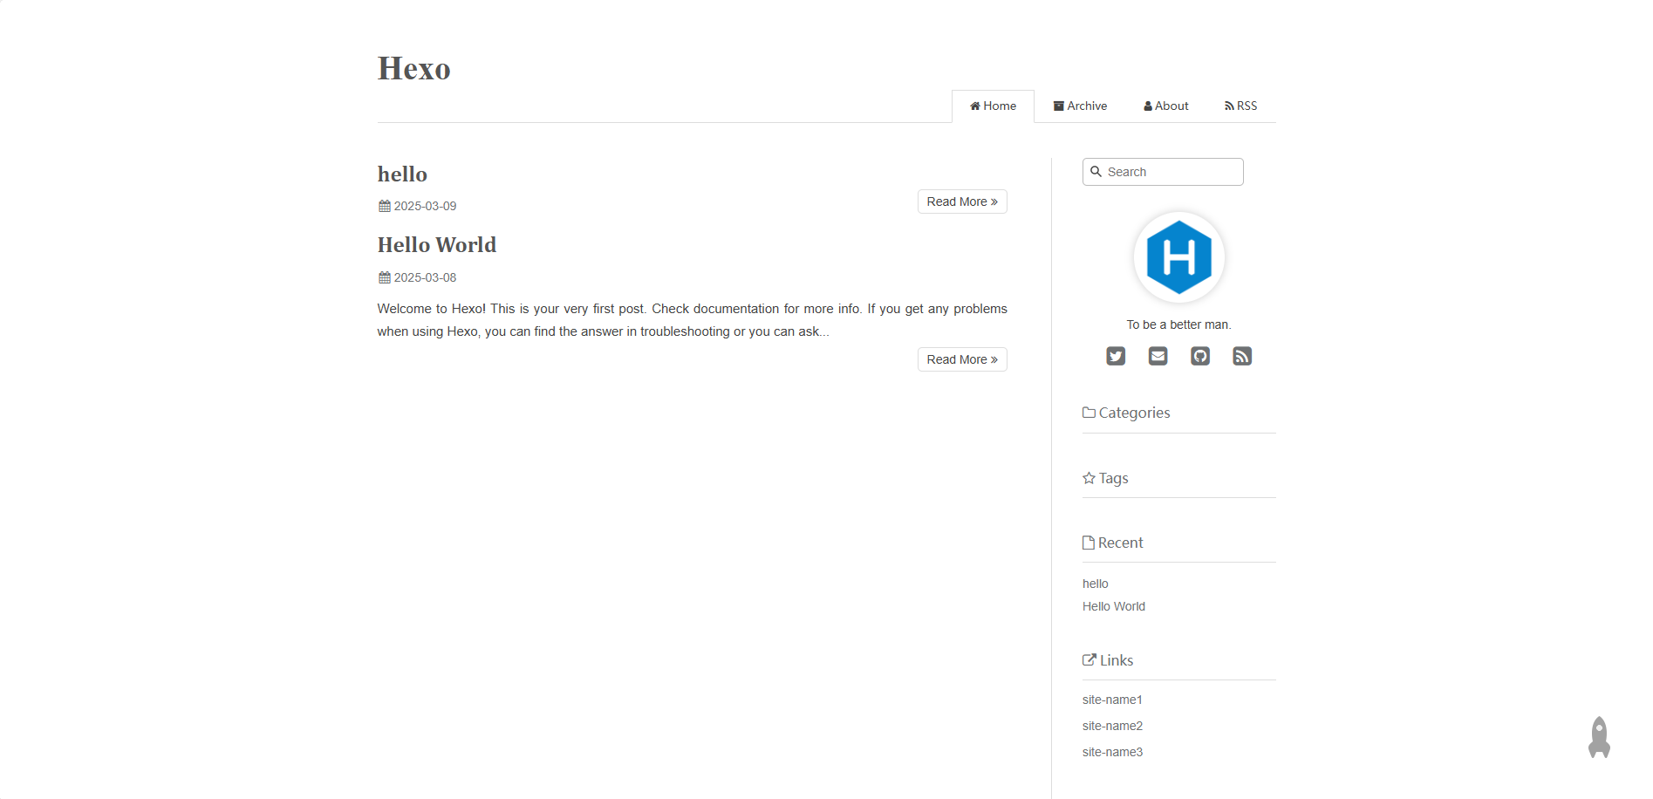Image resolution: width=1653 pixels, height=799 pixels.
Task: Visit the site-name2 link
Action: 1112,726
